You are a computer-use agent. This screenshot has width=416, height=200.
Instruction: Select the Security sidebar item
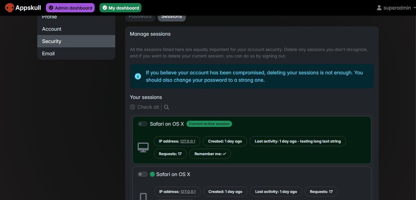(x=76, y=41)
